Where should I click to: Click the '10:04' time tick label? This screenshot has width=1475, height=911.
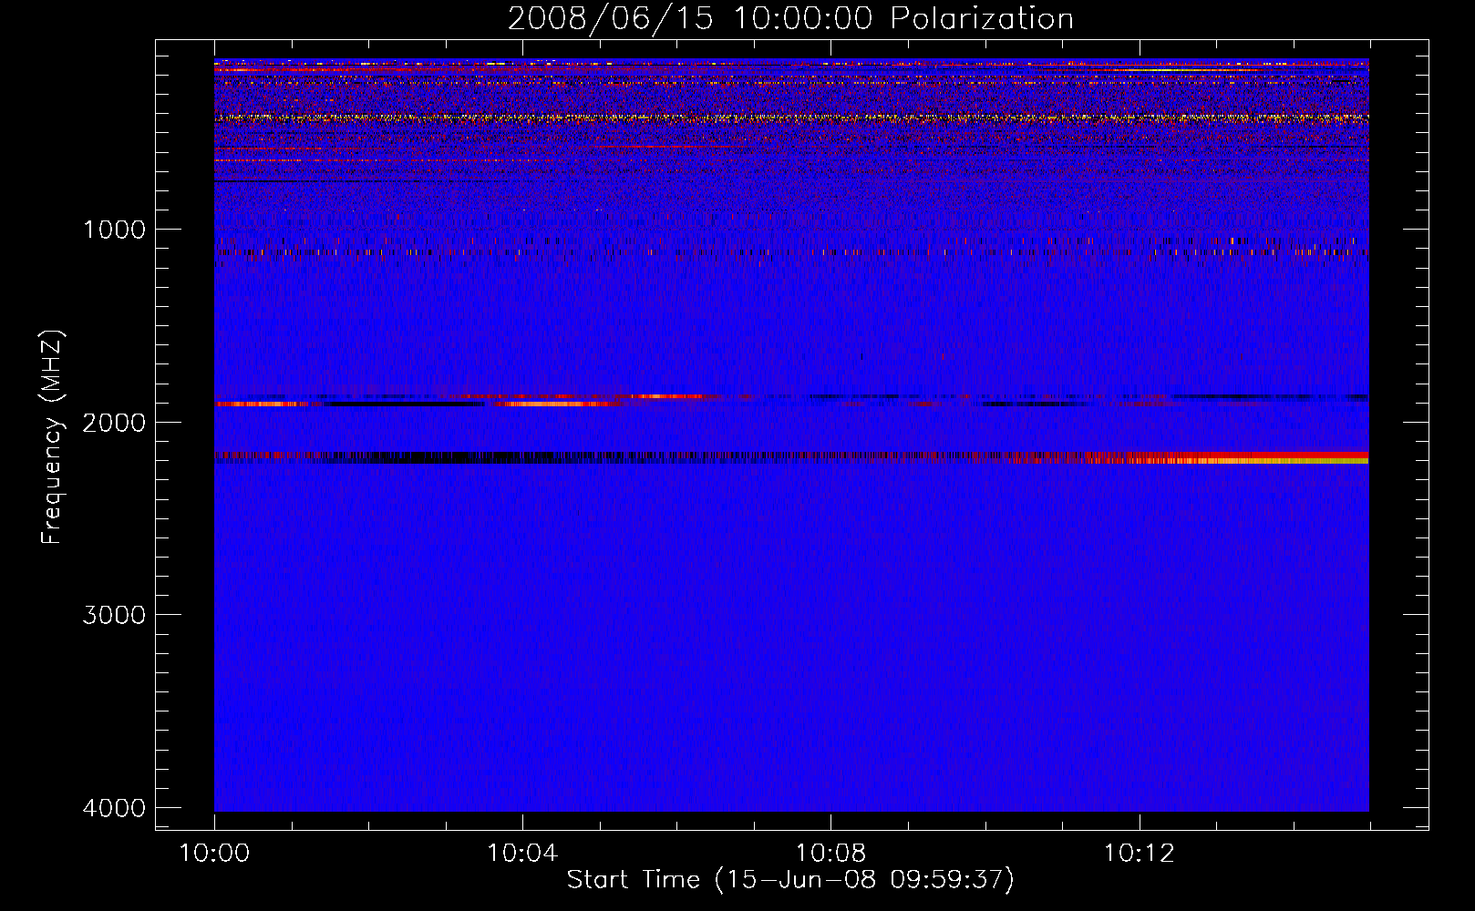point(522,854)
